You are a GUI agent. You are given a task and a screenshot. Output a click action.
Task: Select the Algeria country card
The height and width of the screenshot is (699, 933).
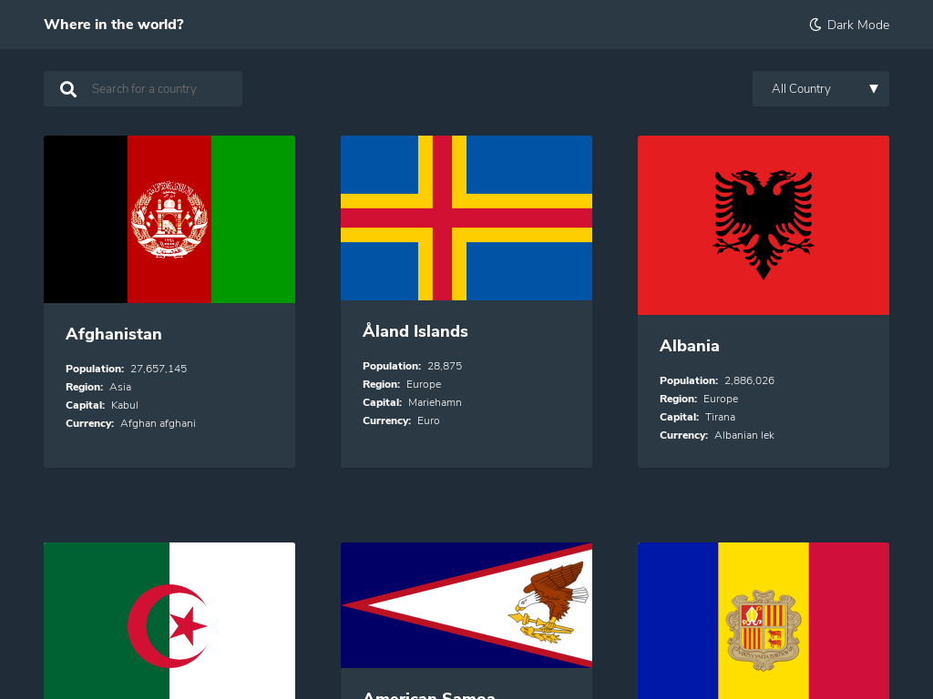click(x=169, y=620)
